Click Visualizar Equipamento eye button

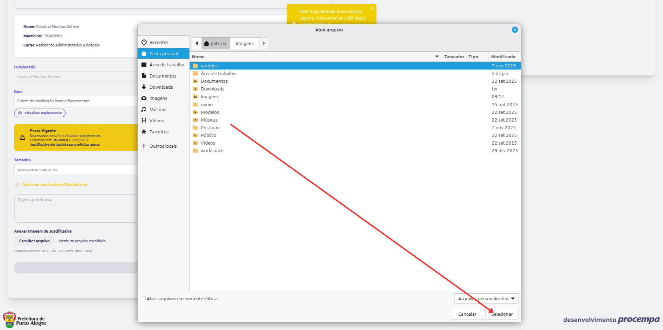point(40,113)
